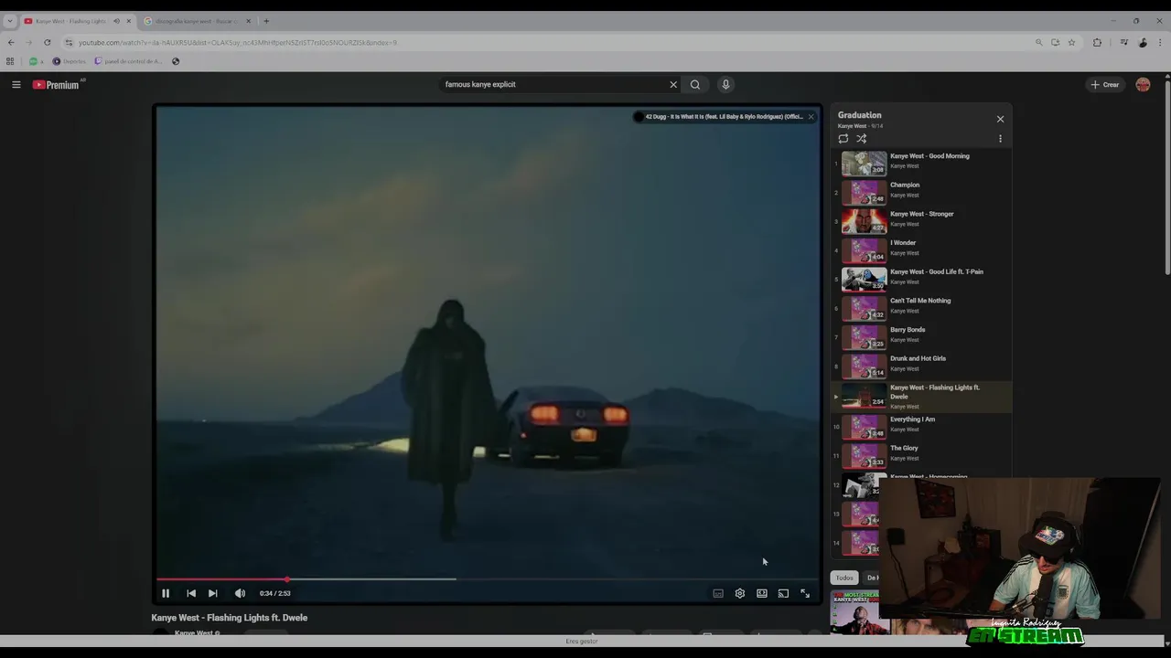
Task: Open the Crear button
Action: 1105,84
